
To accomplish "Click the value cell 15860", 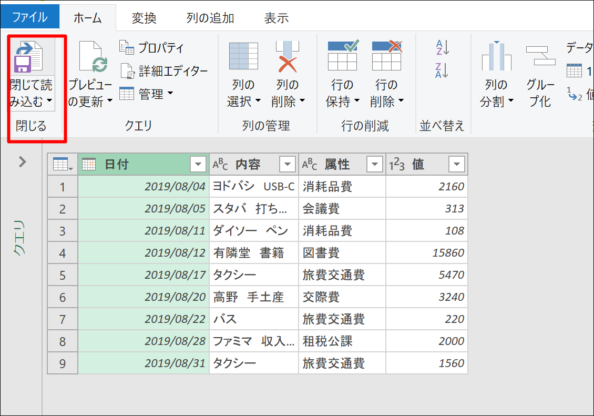I will pos(426,253).
